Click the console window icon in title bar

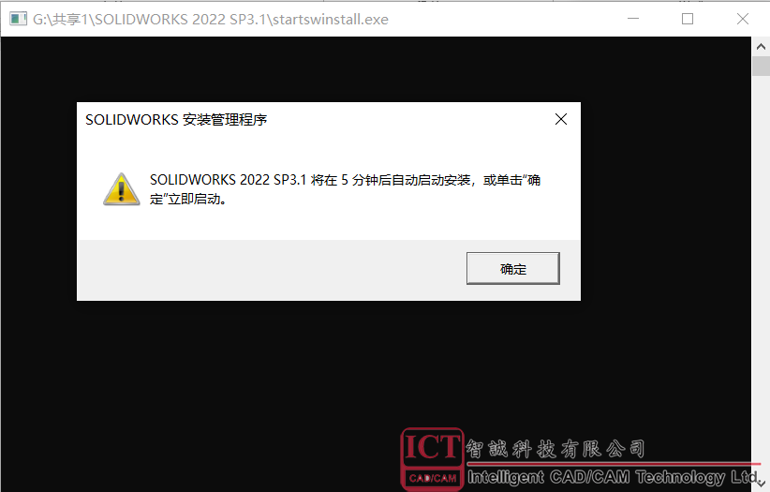tap(18, 19)
